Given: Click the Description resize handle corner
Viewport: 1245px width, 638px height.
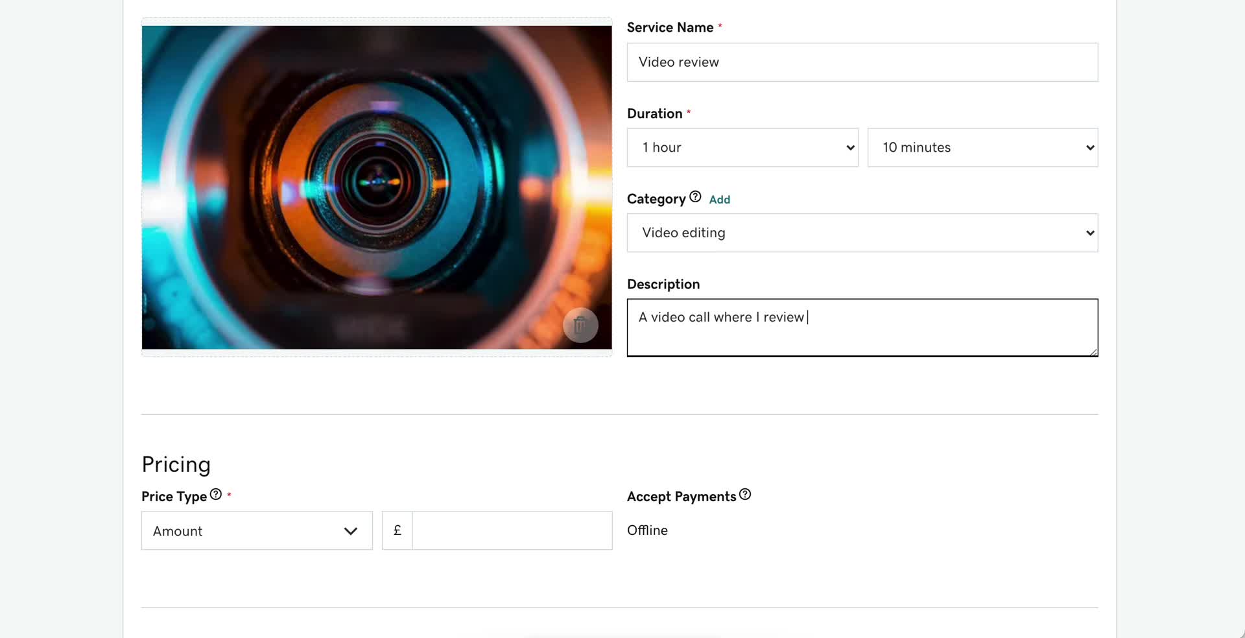Looking at the screenshot, I should [x=1093, y=352].
